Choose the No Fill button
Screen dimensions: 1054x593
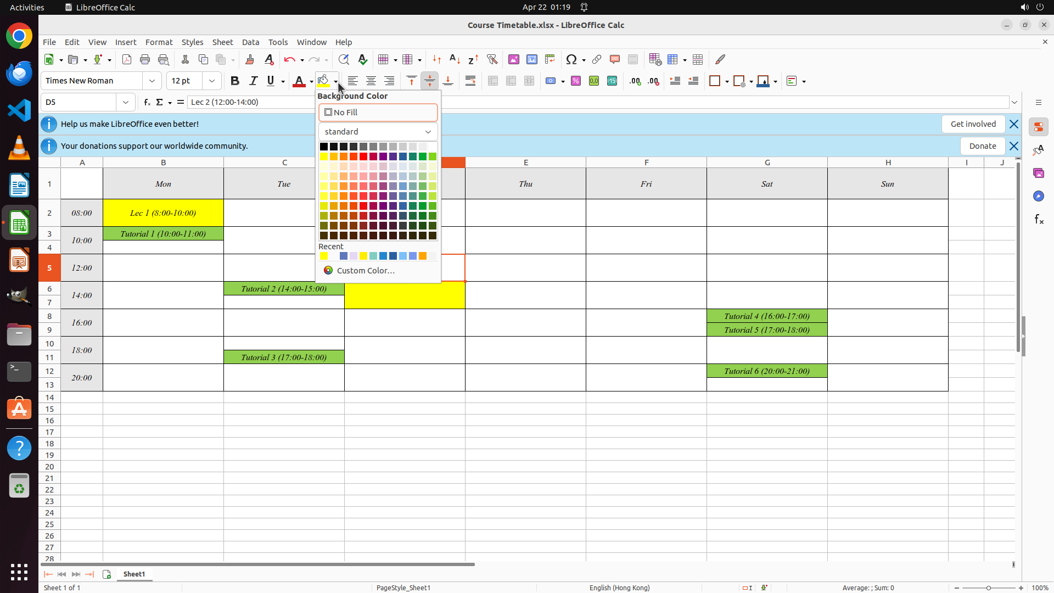[378, 113]
